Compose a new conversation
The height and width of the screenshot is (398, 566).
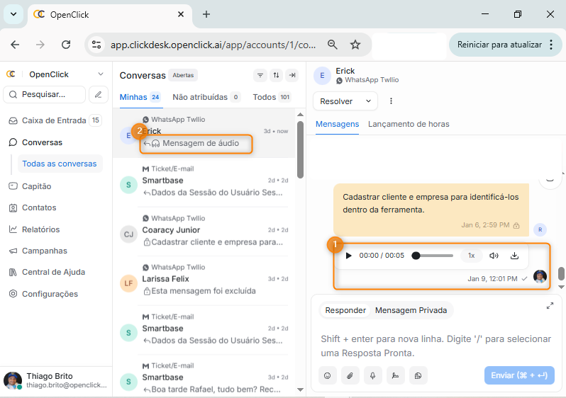[99, 94]
